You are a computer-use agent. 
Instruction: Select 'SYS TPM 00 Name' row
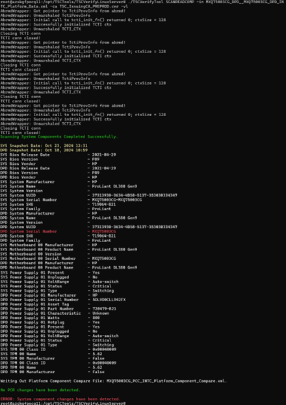[51, 354]
